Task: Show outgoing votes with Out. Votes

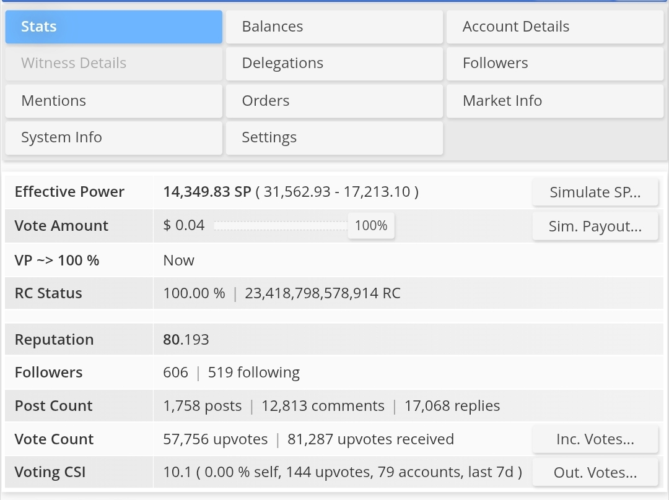Action: 595,473
